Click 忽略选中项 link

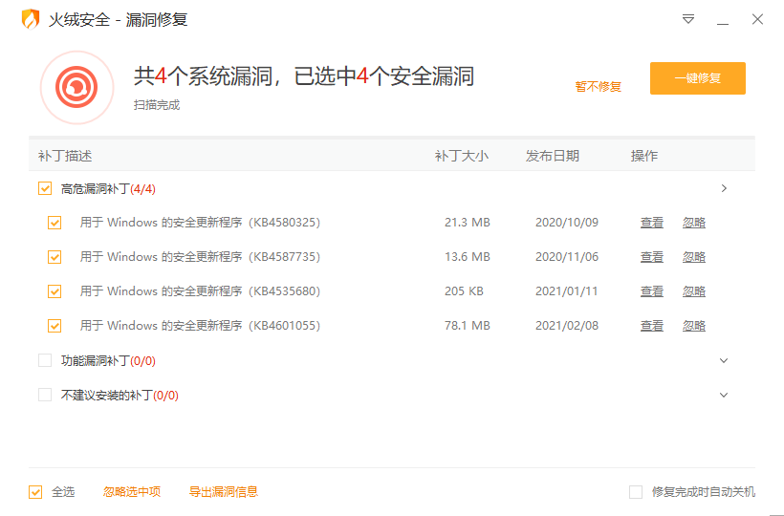pyautogui.click(x=132, y=492)
